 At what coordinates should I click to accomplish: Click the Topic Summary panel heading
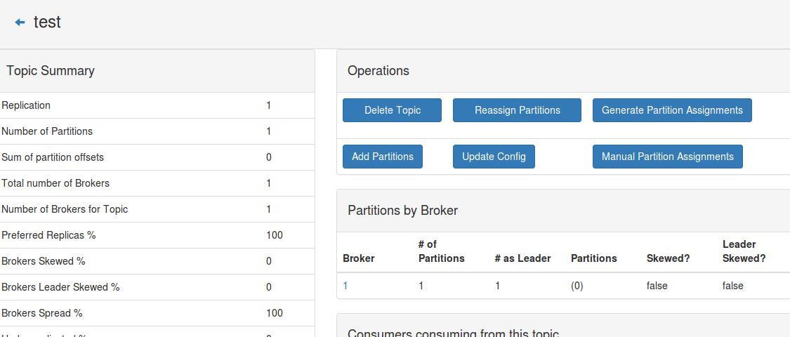(51, 71)
